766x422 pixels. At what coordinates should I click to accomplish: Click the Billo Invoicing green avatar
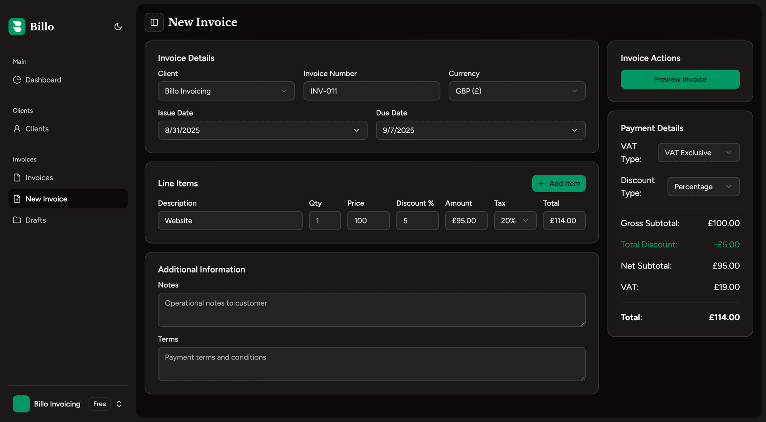[21, 404]
